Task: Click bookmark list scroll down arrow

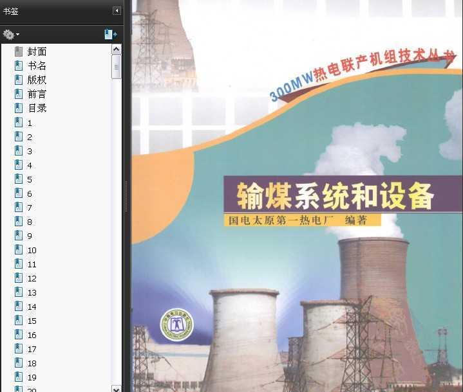Action: pos(117,389)
